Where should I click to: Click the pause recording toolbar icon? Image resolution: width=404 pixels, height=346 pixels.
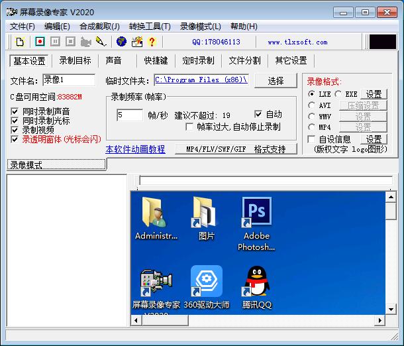click(x=55, y=42)
